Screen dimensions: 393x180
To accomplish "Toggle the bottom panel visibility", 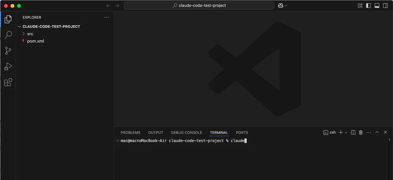I will [x=377, y=6].
